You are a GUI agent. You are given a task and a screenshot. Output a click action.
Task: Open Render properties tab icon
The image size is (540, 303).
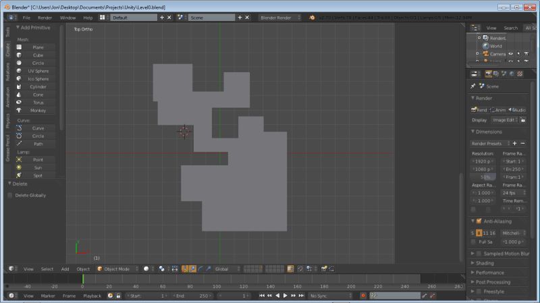(x=488, y=74)
